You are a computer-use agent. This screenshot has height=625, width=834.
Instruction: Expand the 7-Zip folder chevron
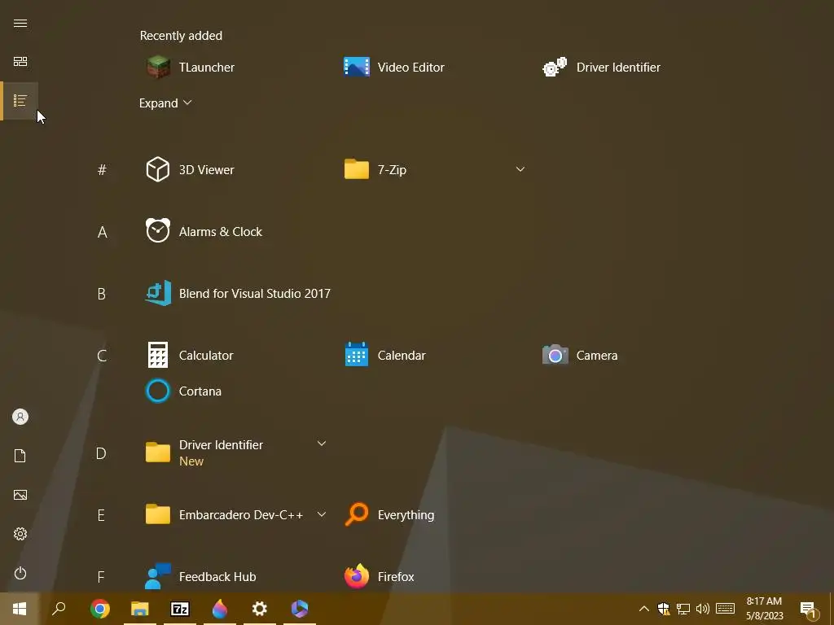pos(520,169)
